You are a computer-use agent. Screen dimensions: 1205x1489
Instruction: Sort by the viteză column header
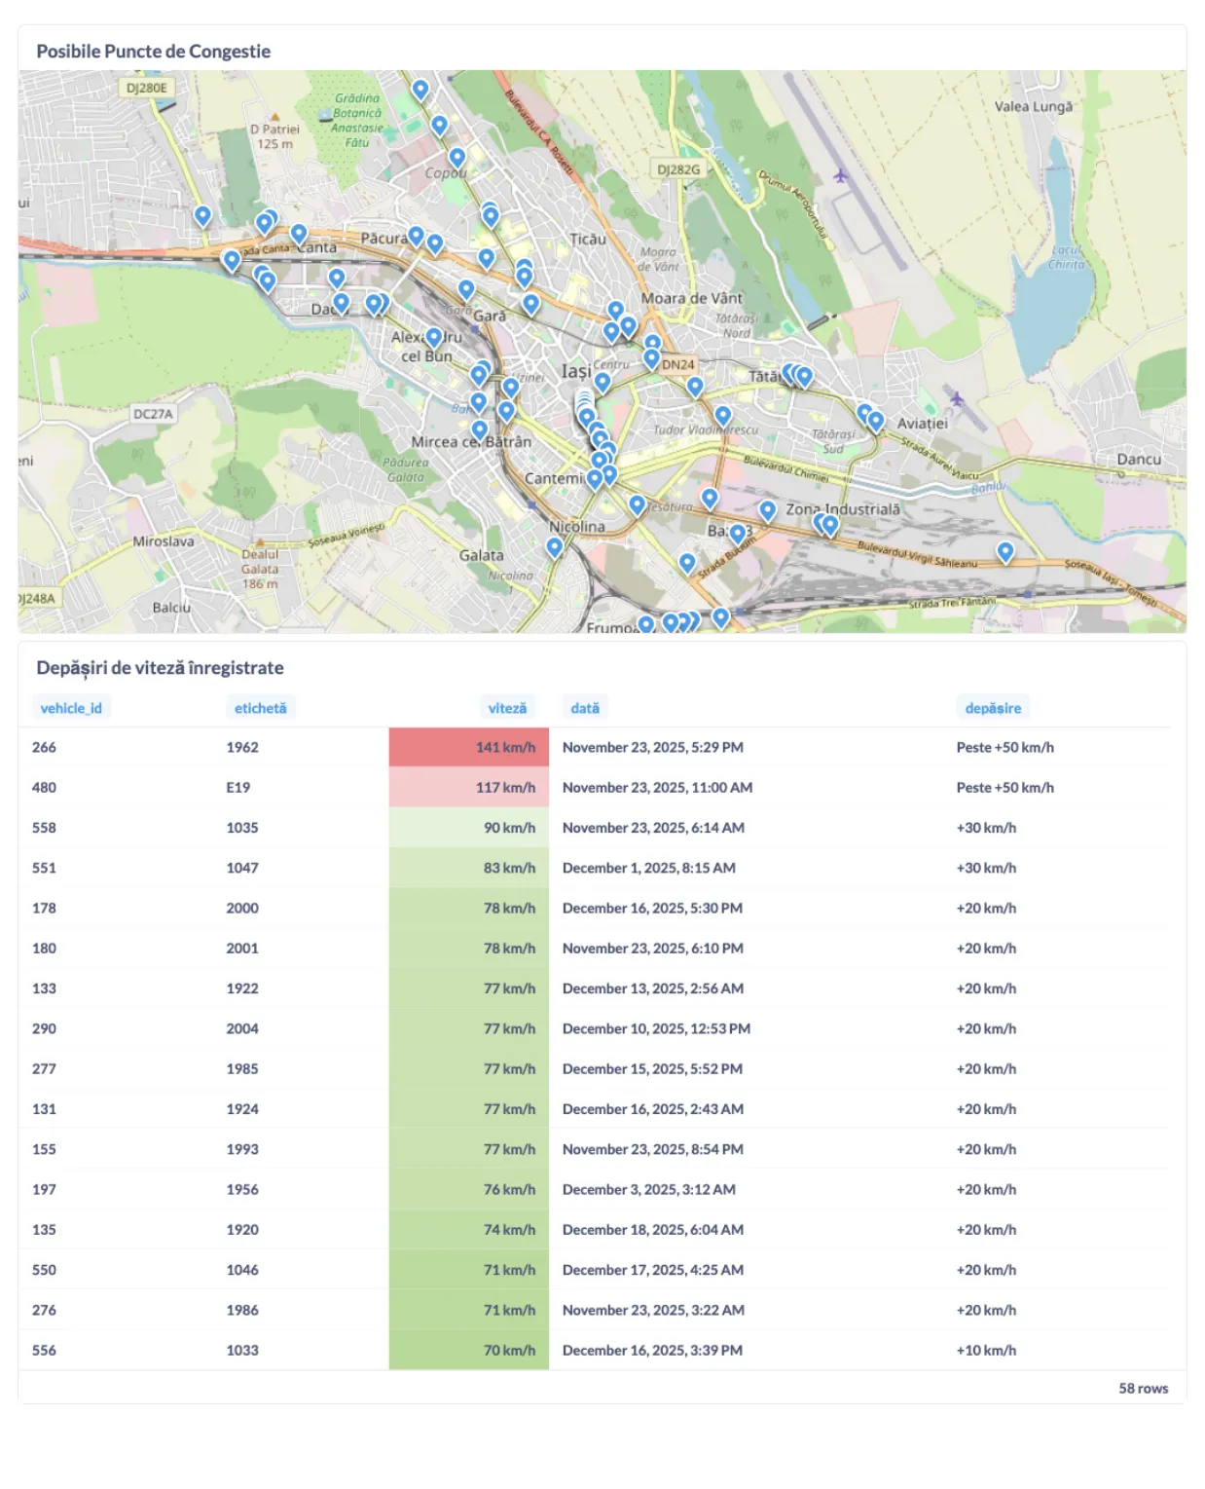pyautogui.click(x=507, y=708)
